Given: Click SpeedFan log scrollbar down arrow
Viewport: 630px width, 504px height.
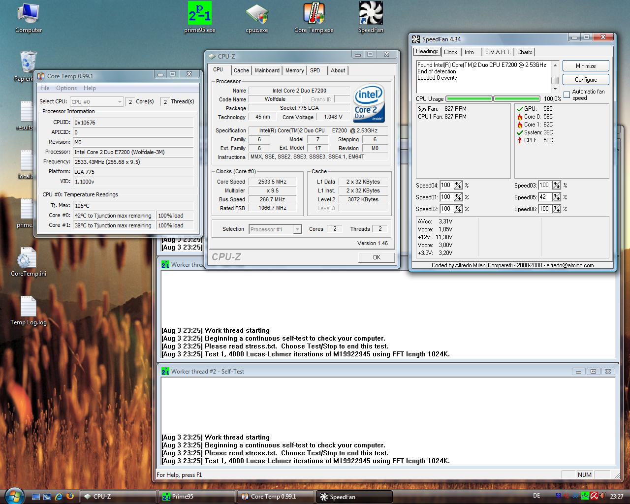Looking at the screenshot, I should click(x=555, y=89).
